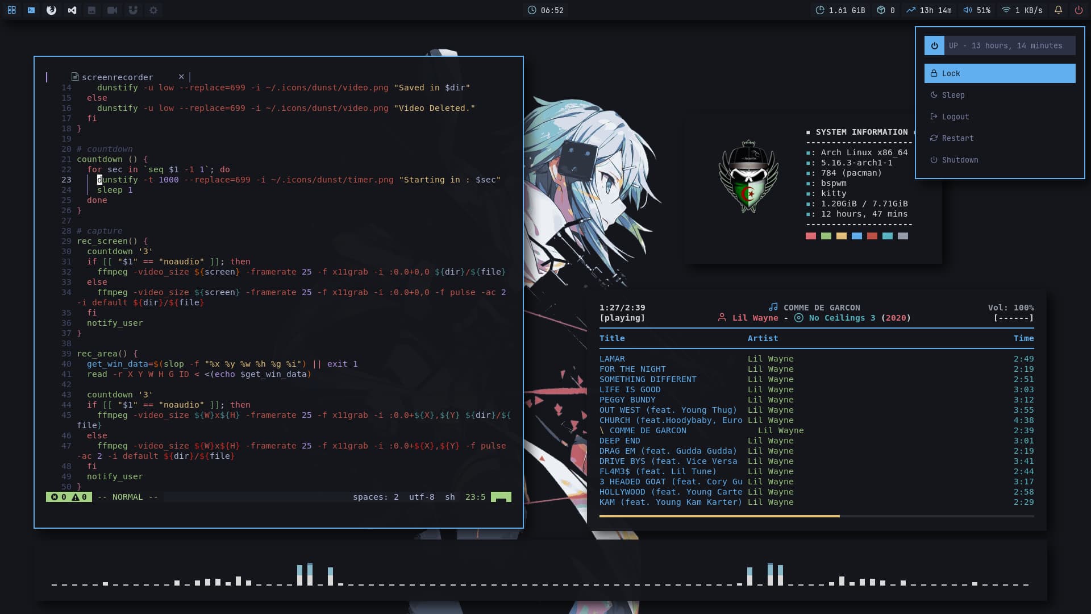Select Lock in the power menu
The image size is (1091, 614).
(1000, 73)
